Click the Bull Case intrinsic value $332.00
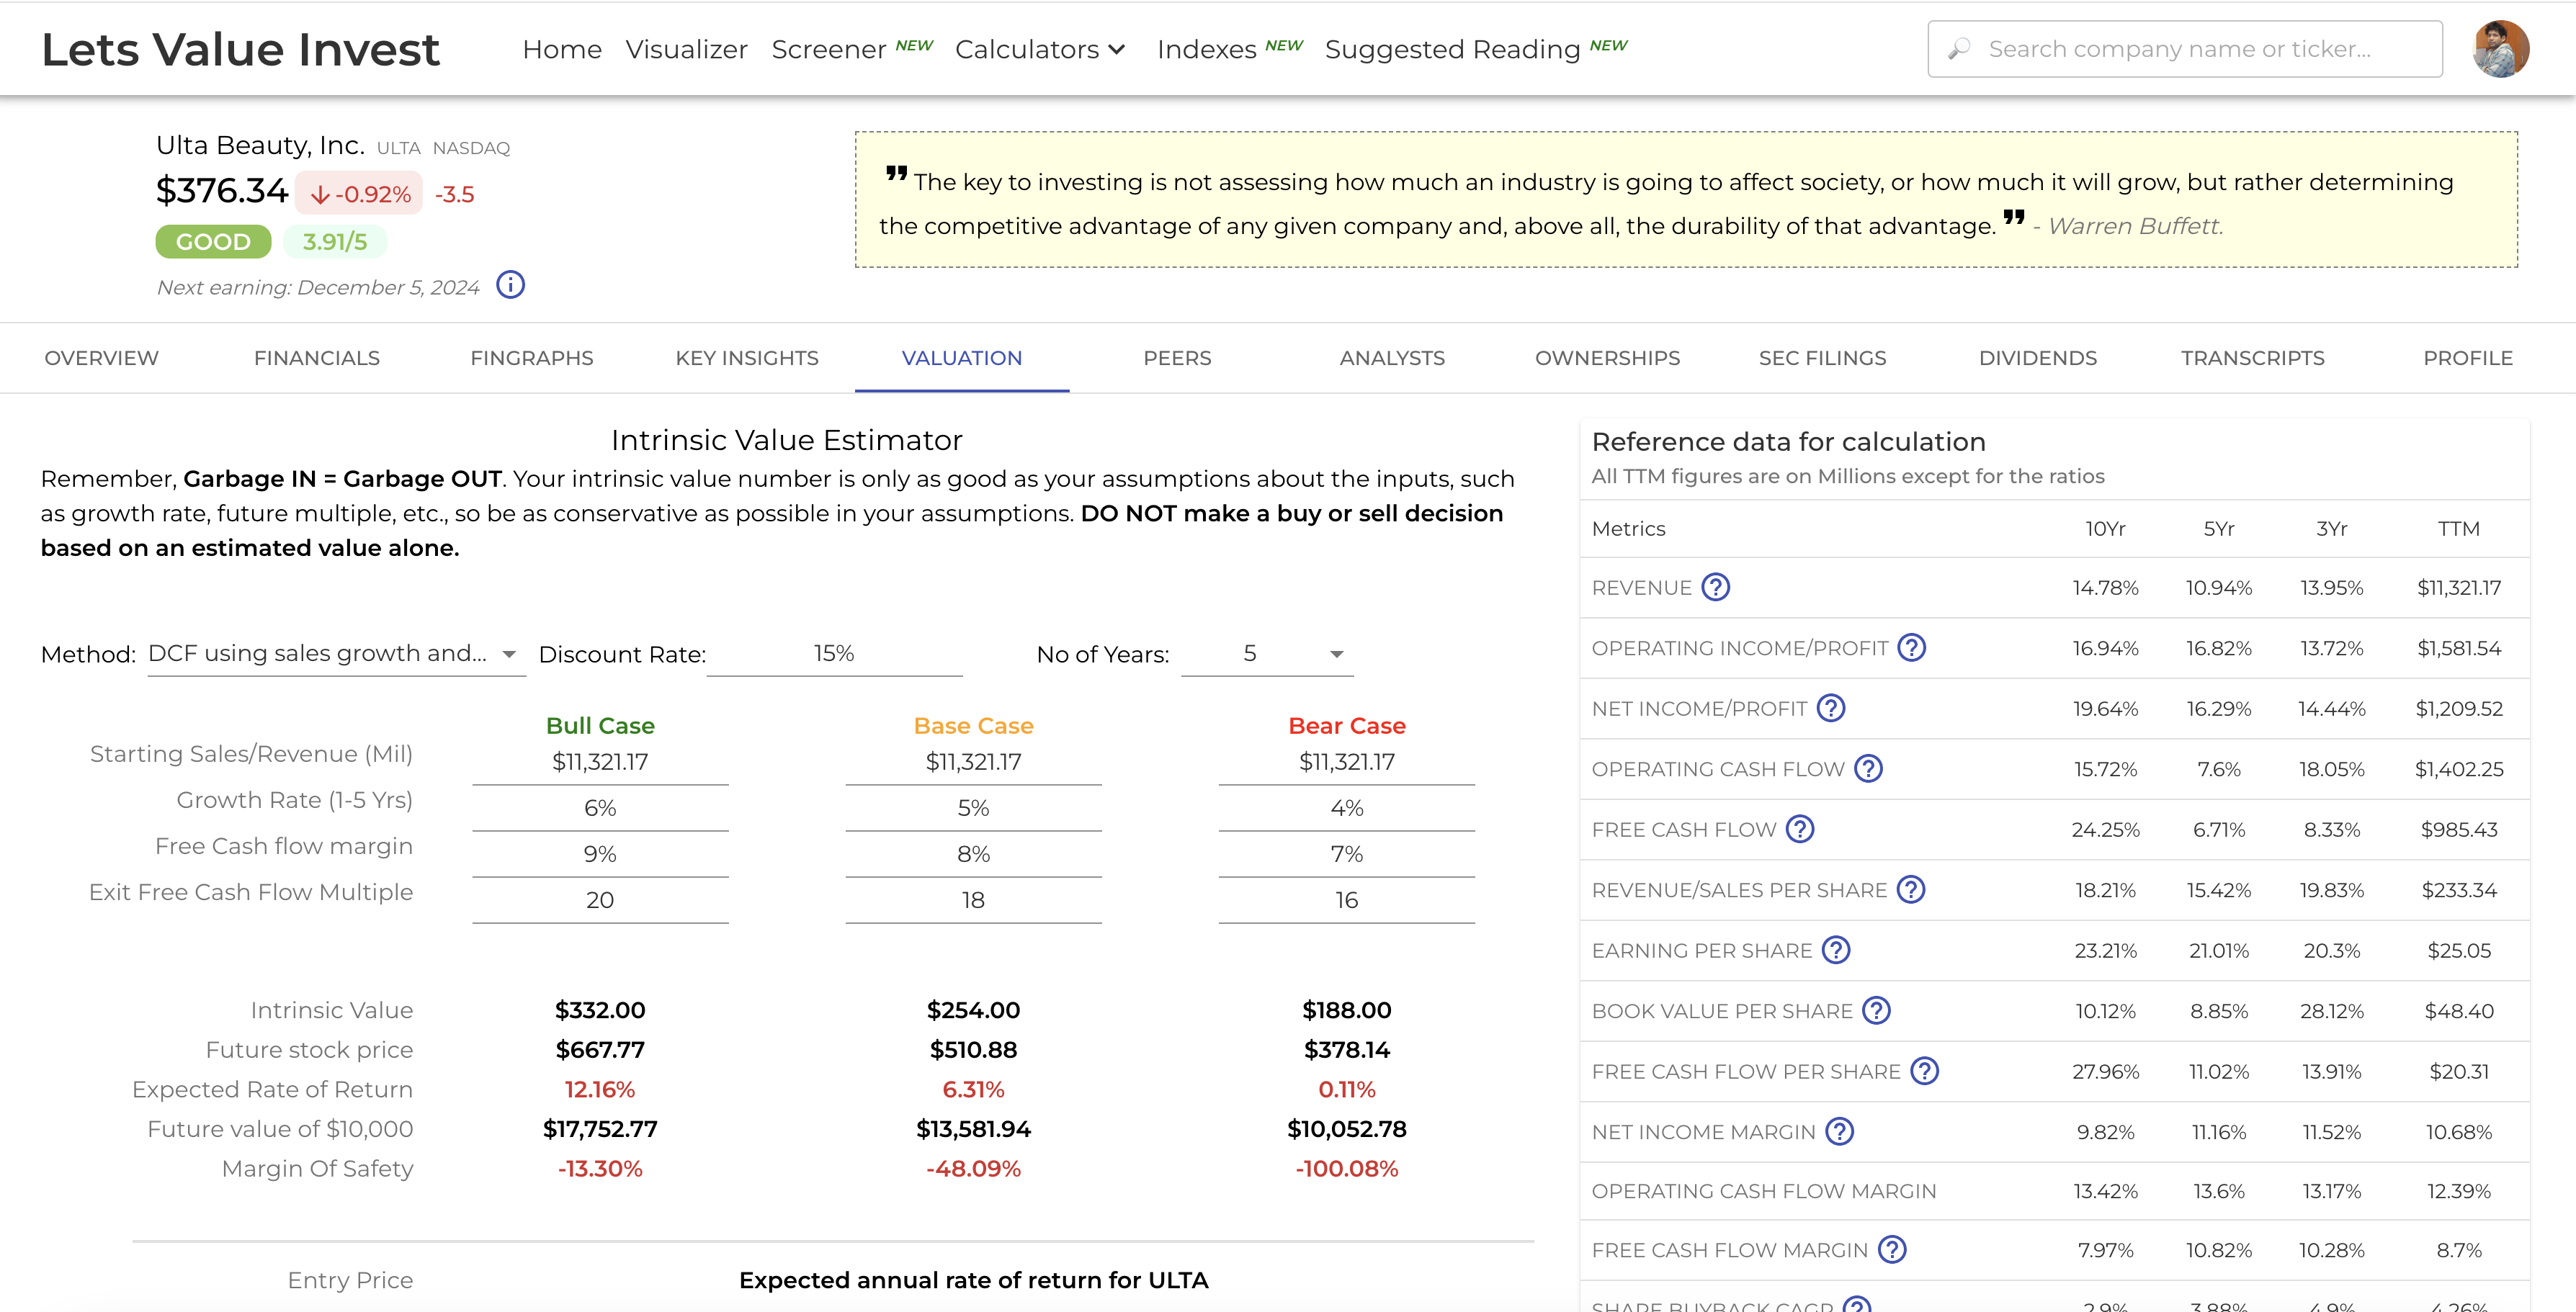2576x1312 pixels. (600, 1010)
